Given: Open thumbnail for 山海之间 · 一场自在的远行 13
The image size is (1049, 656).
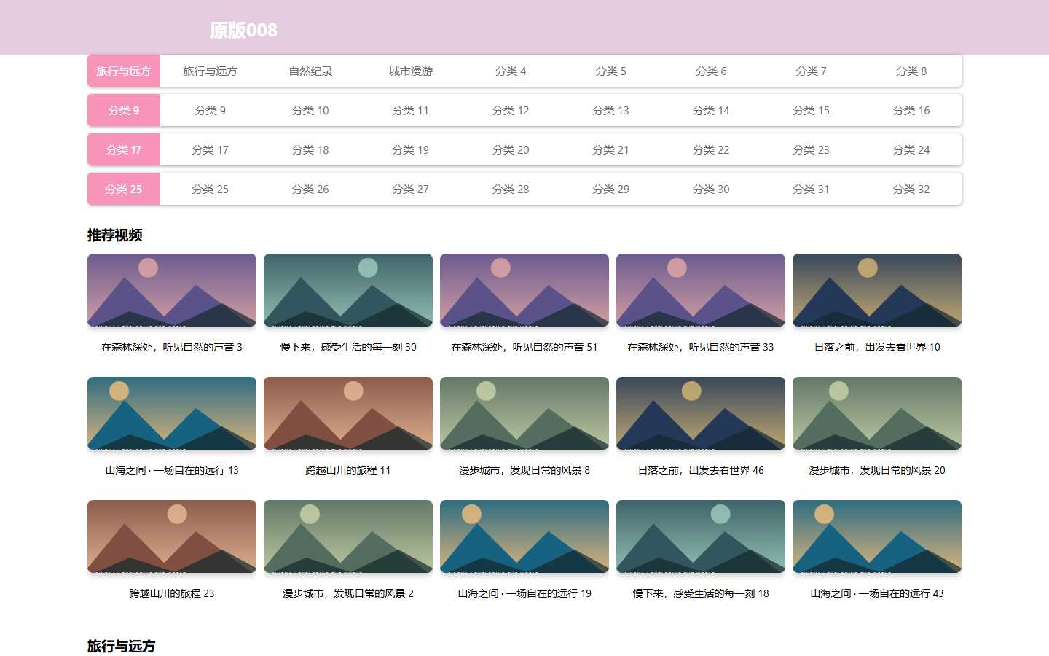Looking at the screenshot, I should tap(172, 413).
